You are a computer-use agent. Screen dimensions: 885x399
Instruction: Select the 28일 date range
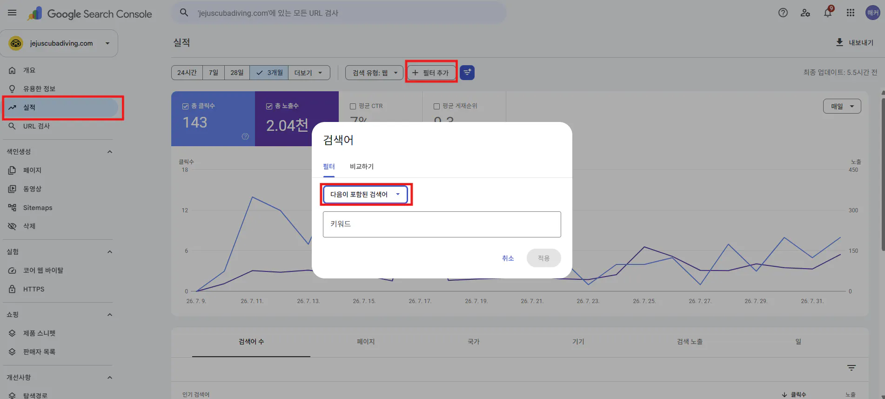click(x=237, y=73)
